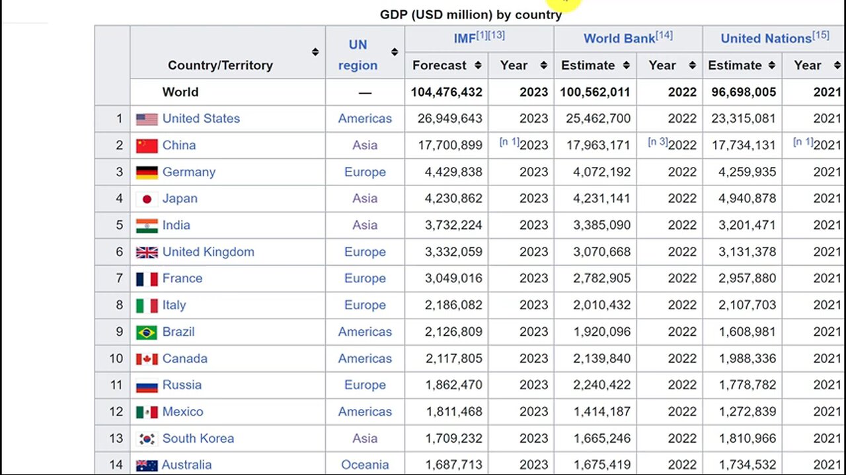The height and width of the screenshot is (475, 846).
Task: Click the Italy flag icon
Action: click(147, 306)
